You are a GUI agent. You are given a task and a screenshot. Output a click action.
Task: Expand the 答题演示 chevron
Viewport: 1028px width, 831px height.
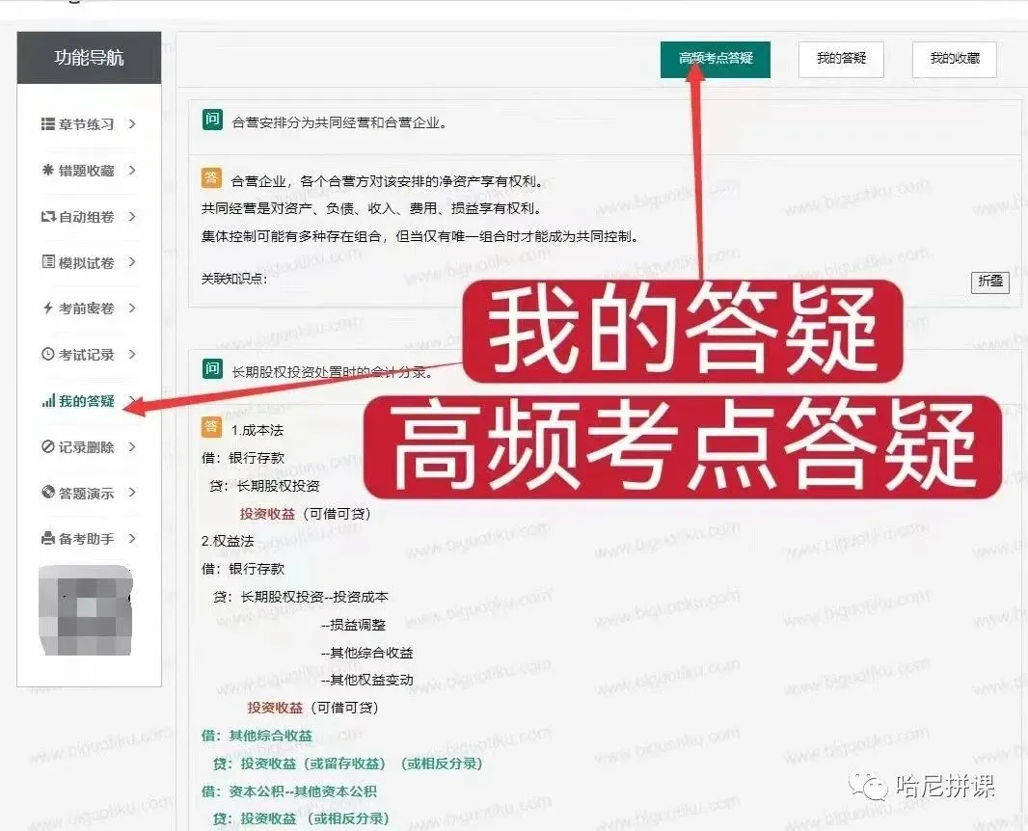[x=132, y=493]
